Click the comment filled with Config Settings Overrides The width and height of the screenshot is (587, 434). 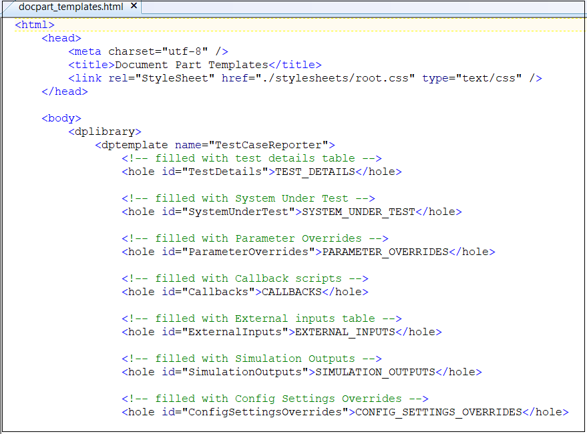point(275,399)
